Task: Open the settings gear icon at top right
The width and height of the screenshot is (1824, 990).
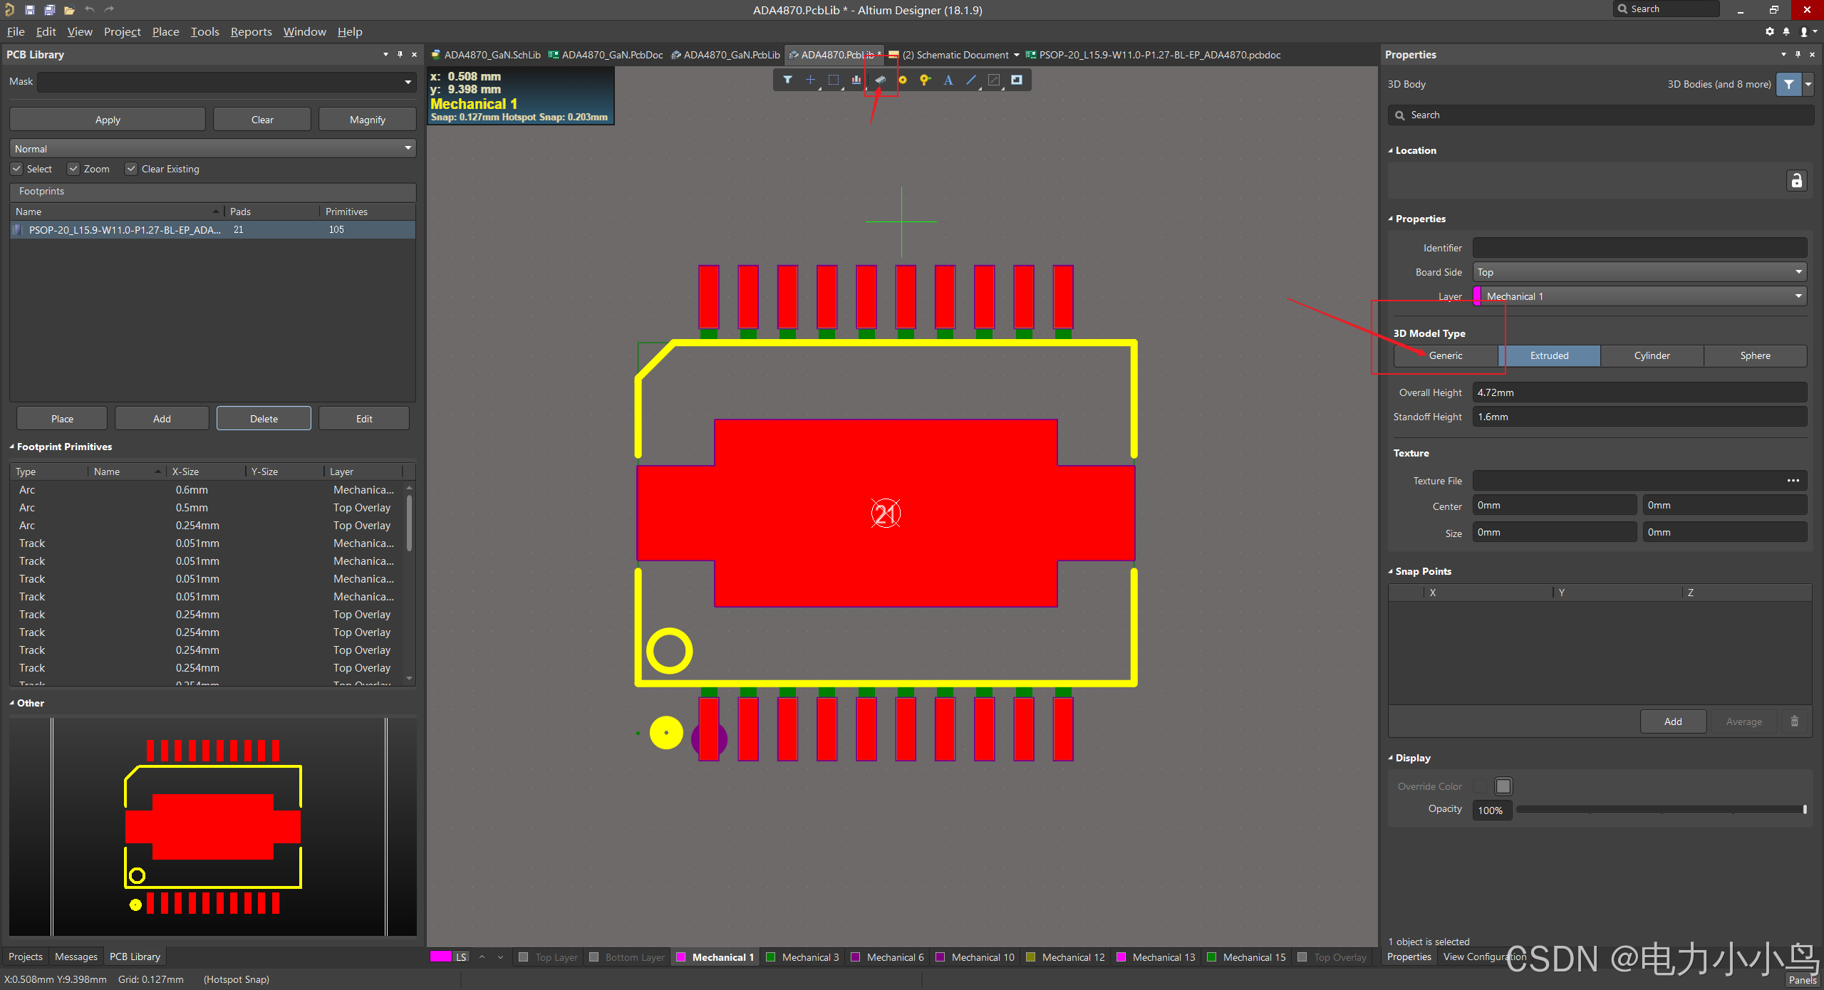Action: click(x=1770, y=31)
